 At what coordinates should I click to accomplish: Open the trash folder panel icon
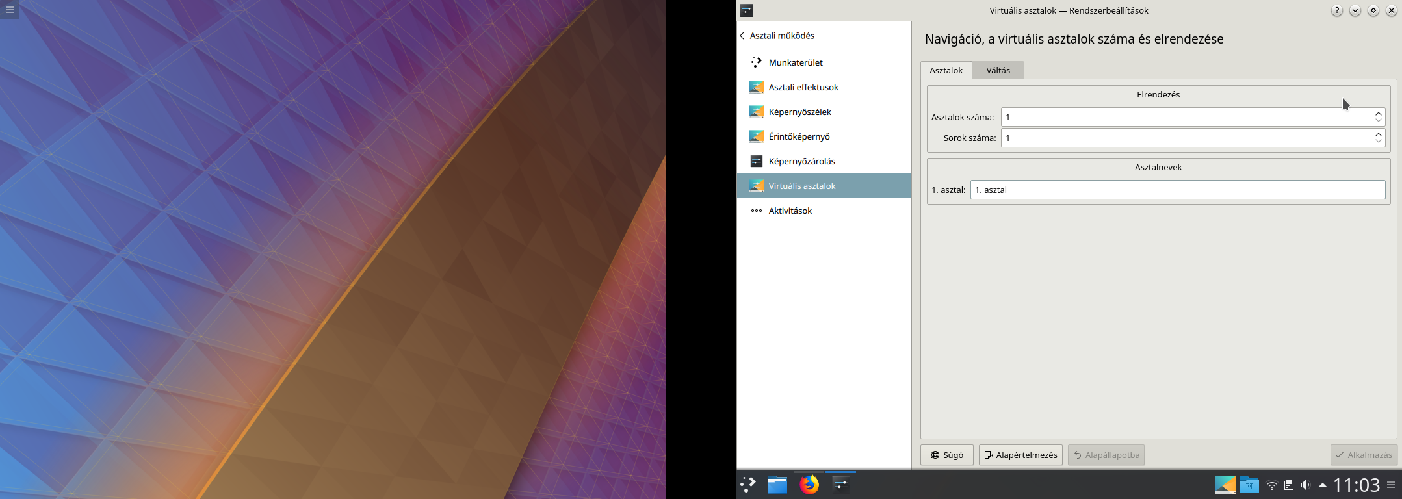[1249, 485]
